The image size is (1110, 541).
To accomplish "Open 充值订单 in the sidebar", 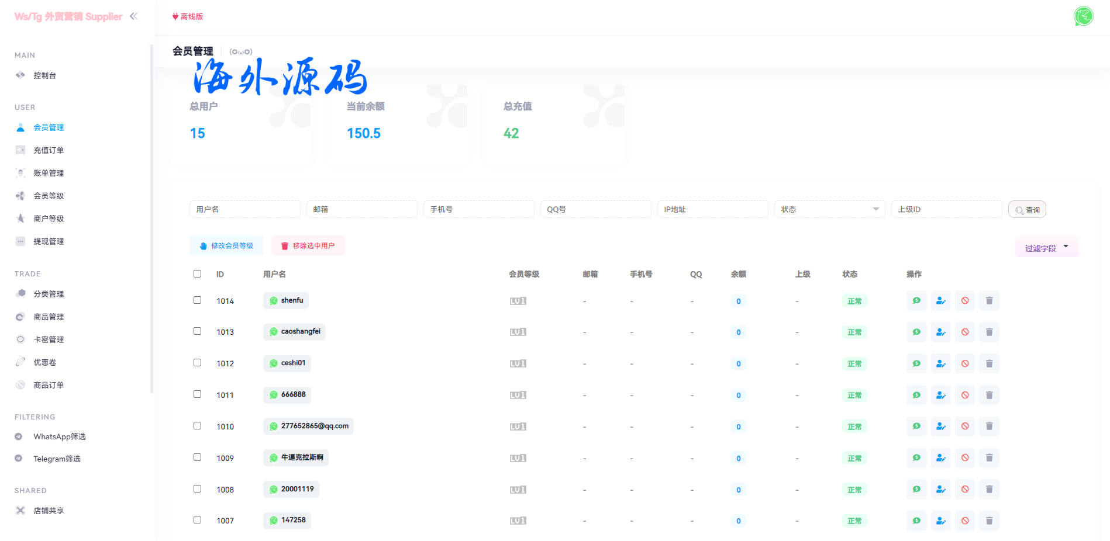I will [49, 150].
